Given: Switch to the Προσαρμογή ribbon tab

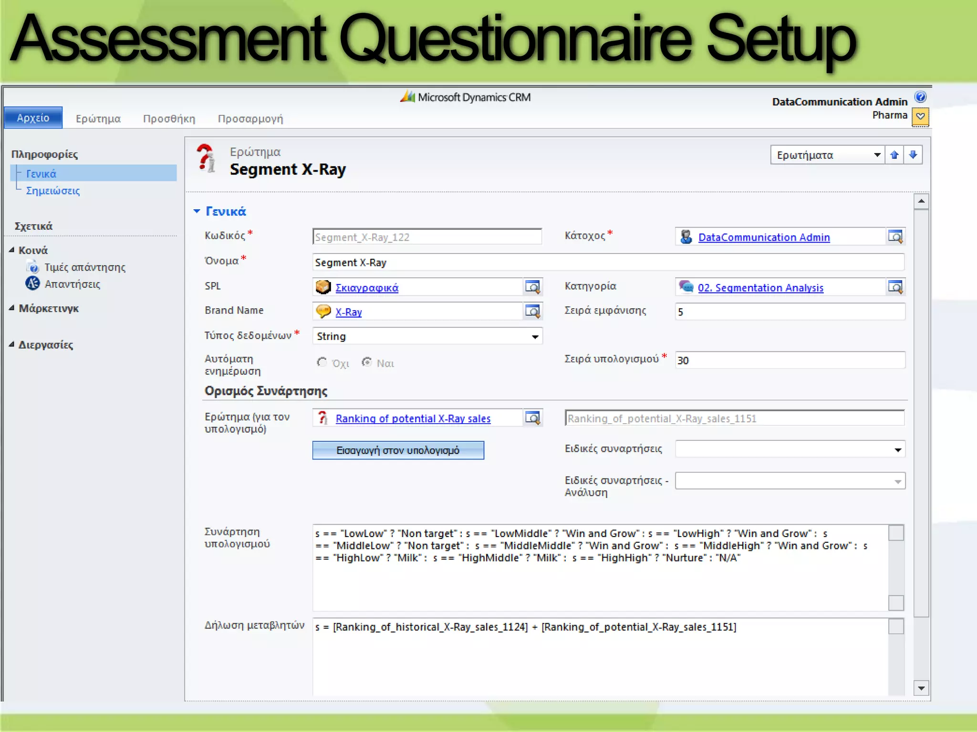Looking at the screenshot, I should 250,119.
